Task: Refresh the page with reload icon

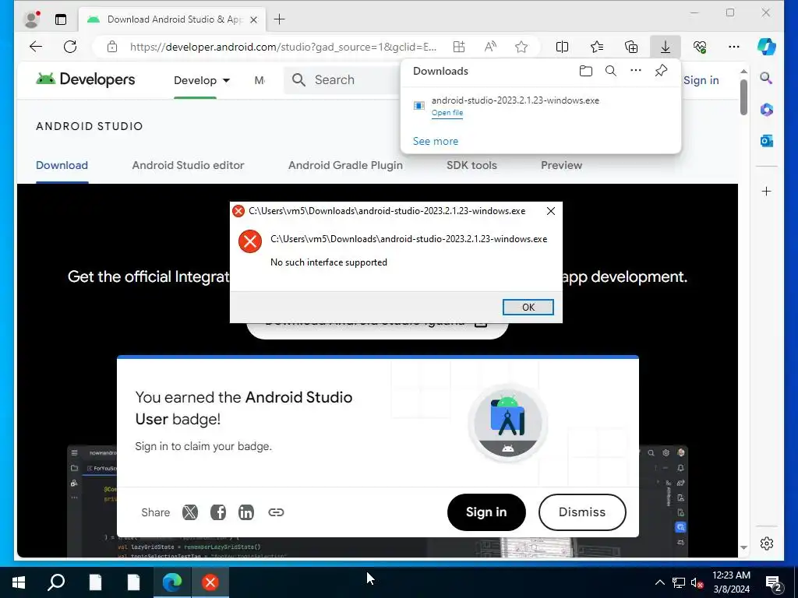Action: tap(70, 47)
